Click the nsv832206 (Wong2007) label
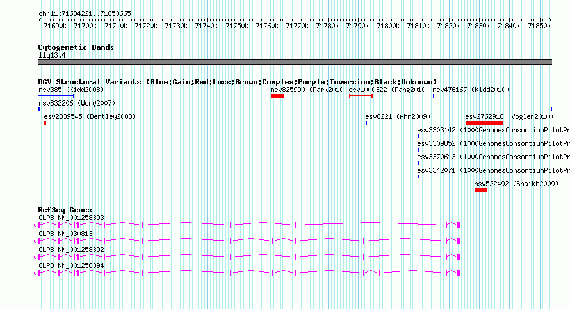Image resolution: width=570 pixels, height=309 pixels. coord(77,103)
